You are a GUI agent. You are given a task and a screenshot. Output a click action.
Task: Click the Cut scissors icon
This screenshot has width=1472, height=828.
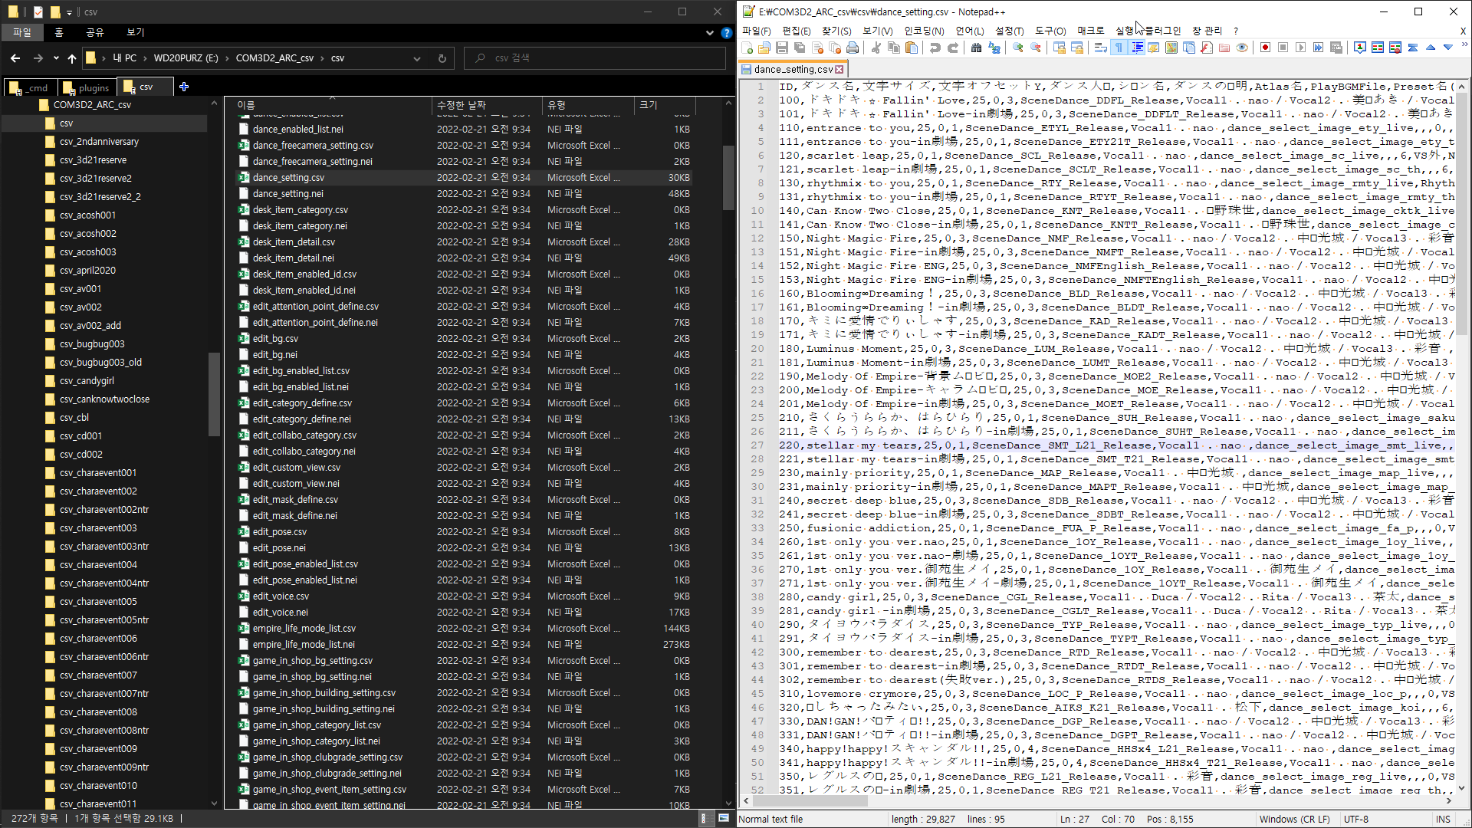coord(876,48)
